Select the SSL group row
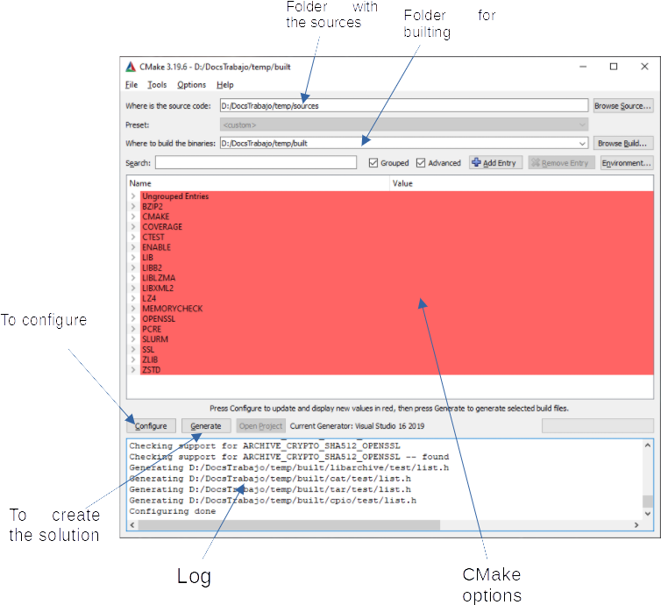 [396, 350]
